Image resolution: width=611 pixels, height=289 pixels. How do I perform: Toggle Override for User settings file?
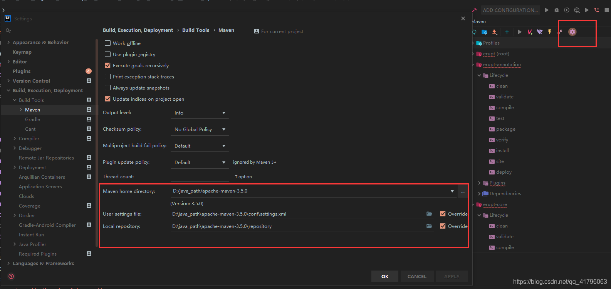click(443, 214)
